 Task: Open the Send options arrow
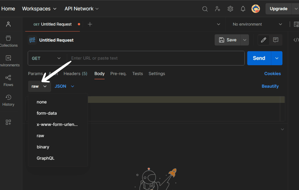point(277,58)
